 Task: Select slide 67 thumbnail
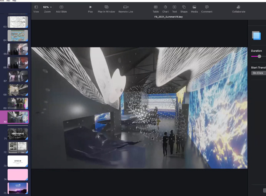[18, 76]
